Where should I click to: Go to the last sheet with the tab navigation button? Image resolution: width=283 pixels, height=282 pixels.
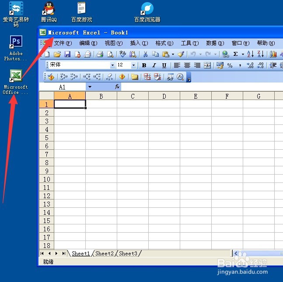[63, 254]
